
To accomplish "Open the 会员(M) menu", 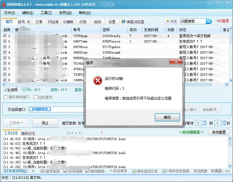I will point(65,13).
